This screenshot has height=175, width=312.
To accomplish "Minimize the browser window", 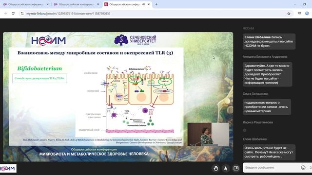I will pyautogui.click(x=295, y=4).
